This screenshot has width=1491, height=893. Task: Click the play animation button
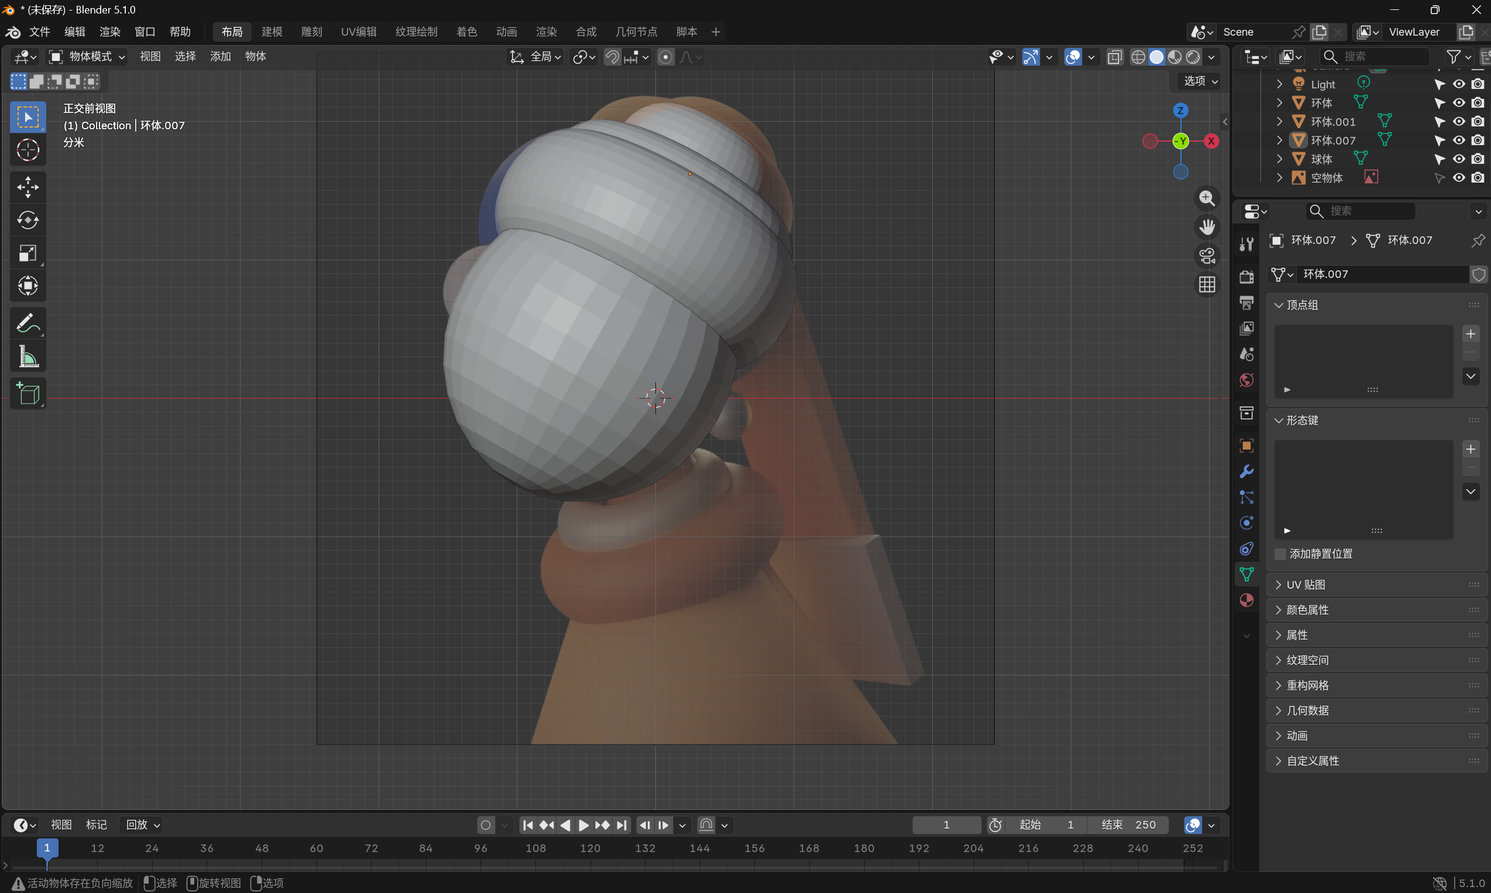click(583, 825)
